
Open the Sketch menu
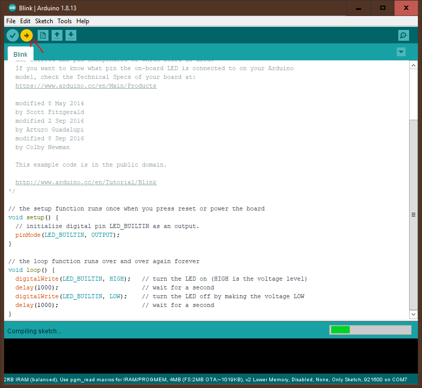[44, 21]
